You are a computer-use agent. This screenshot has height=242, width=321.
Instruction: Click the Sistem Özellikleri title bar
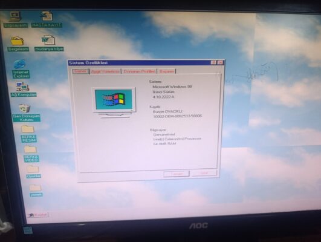coord(139,63)
